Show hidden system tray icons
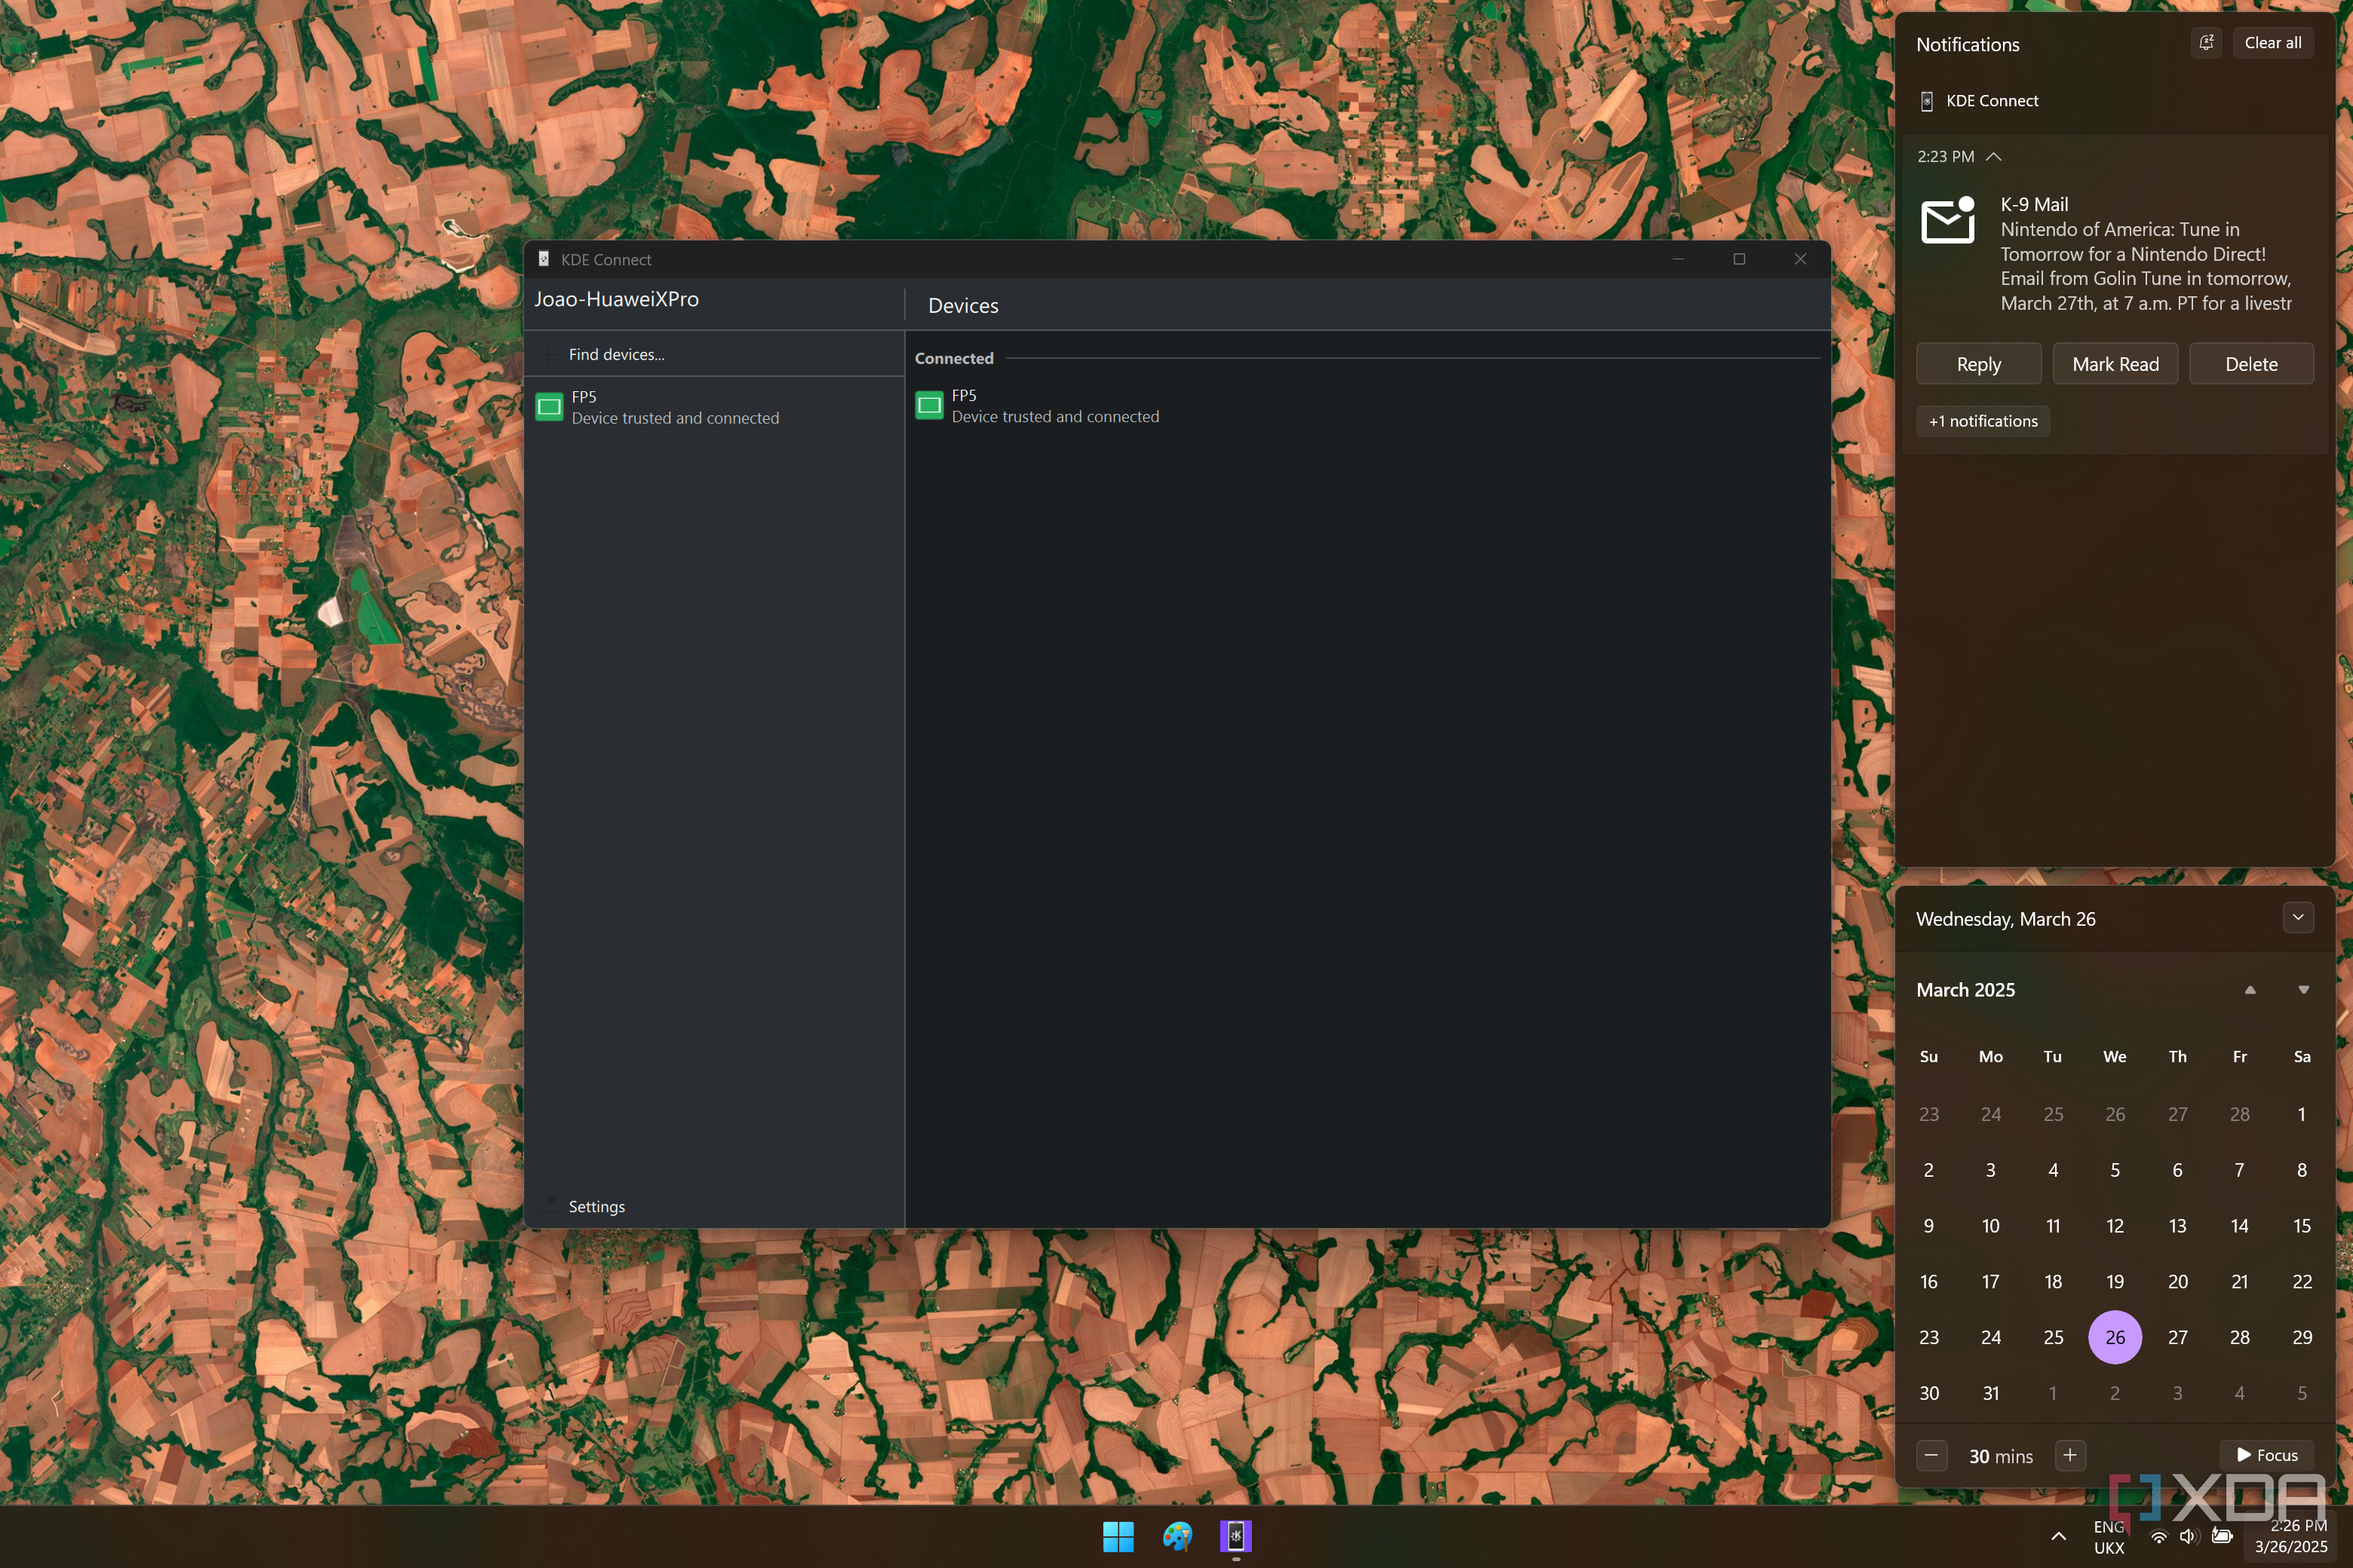The image size is (2353, 1568). [2058, 1536]
